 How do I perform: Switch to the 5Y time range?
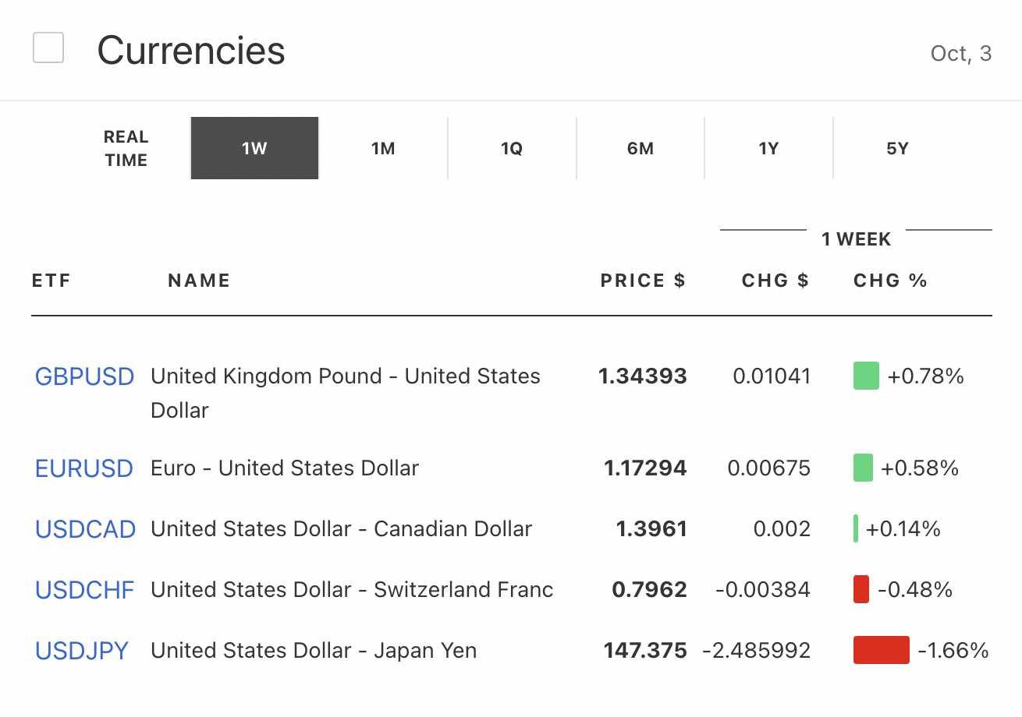897,148
